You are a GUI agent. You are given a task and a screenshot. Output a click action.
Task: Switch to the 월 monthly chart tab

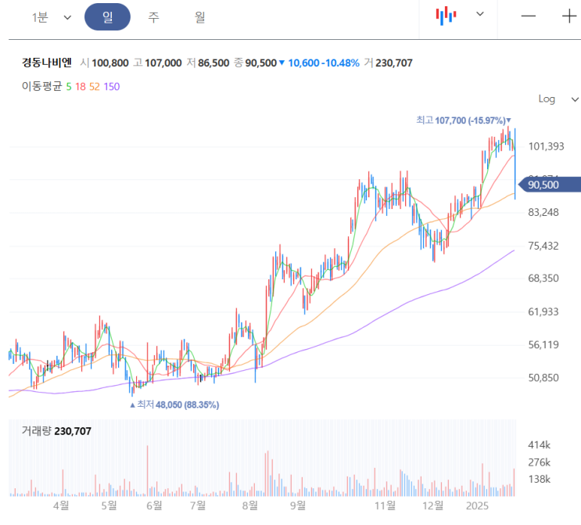[199, 16]
